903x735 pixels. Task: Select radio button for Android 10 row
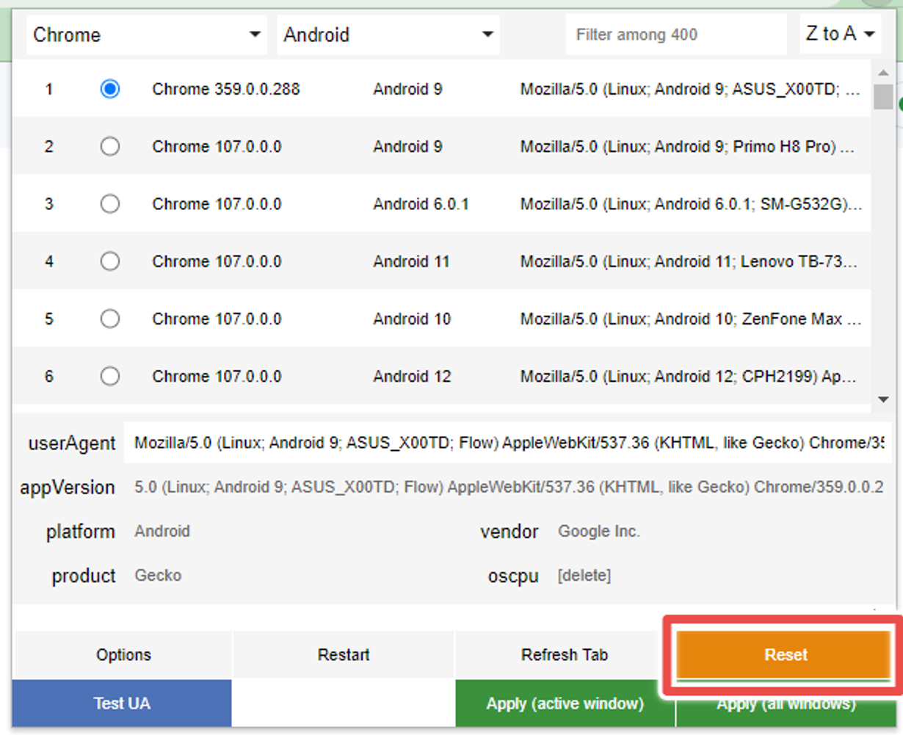click(110, 318)
